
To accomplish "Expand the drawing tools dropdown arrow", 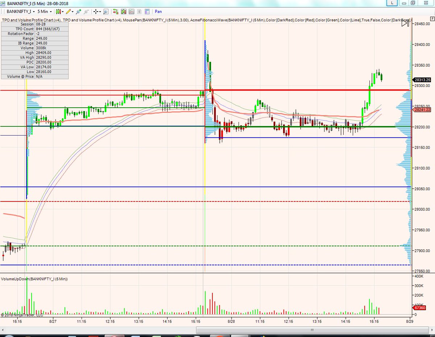I will pos(72,12).
